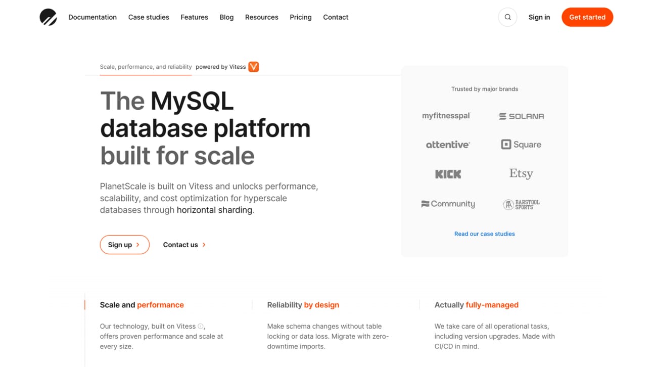Select the Reliability by design section

click(x=303, y=305)
